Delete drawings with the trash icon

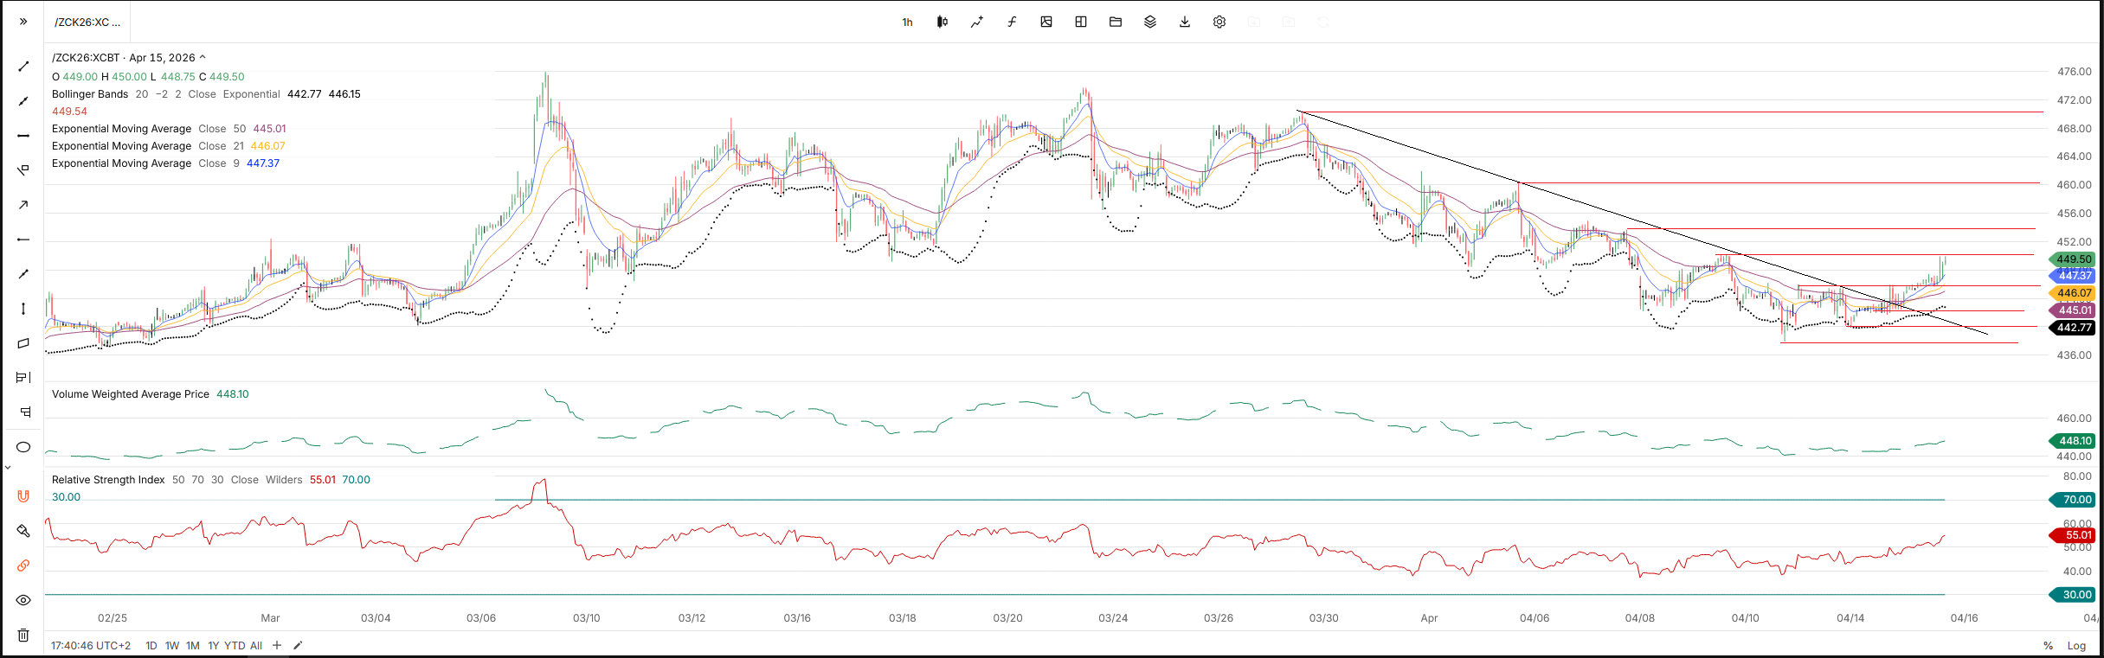coord(23,635)
